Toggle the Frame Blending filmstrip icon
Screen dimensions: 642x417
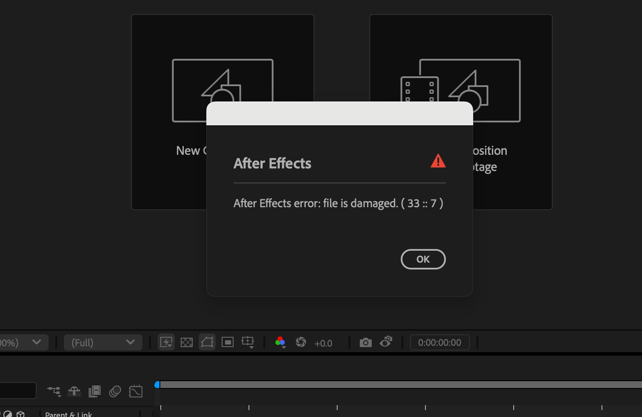click(x=95, y=391)
